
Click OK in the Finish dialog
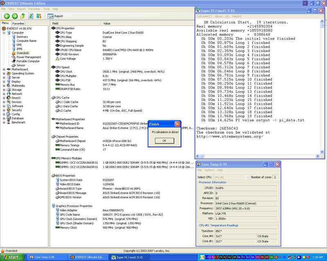point(164,141)
